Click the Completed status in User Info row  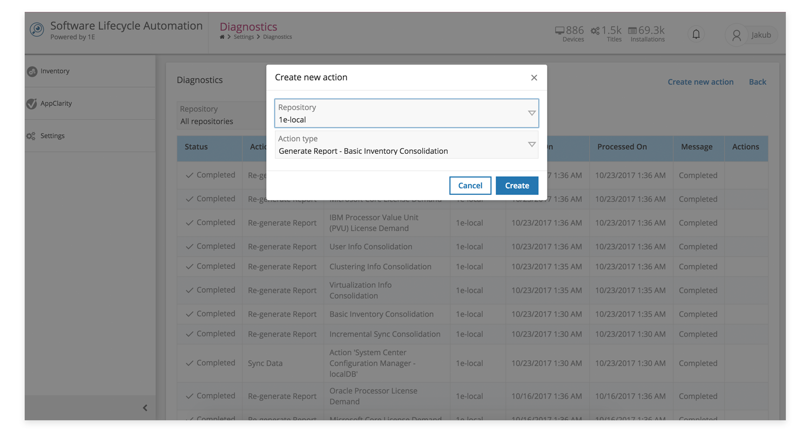coord(210,246)
